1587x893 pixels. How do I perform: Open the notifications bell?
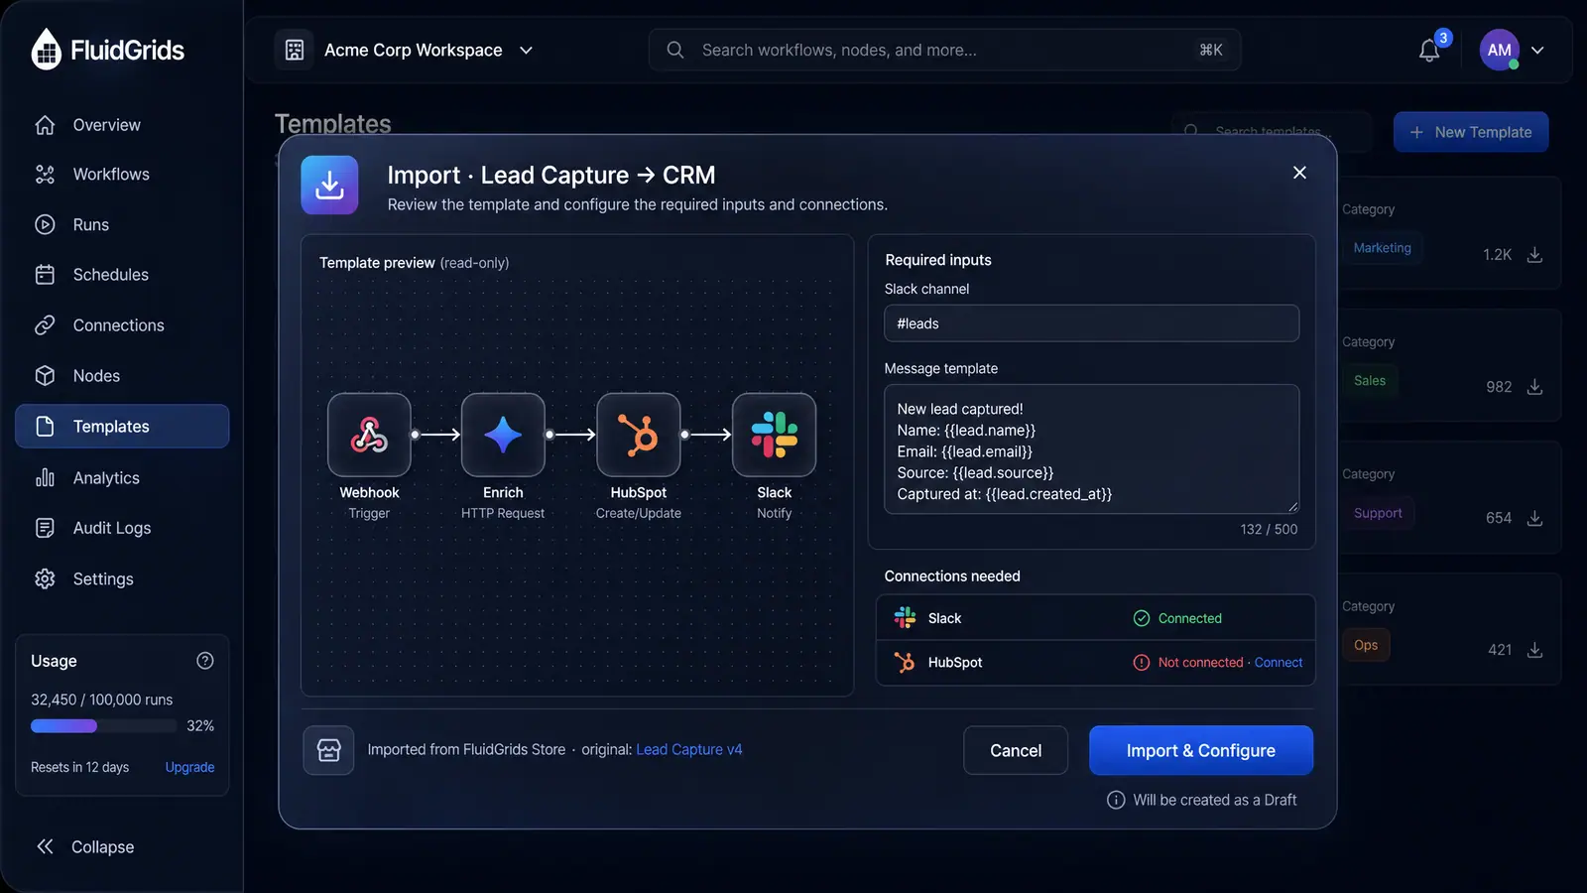[1429, 51]
